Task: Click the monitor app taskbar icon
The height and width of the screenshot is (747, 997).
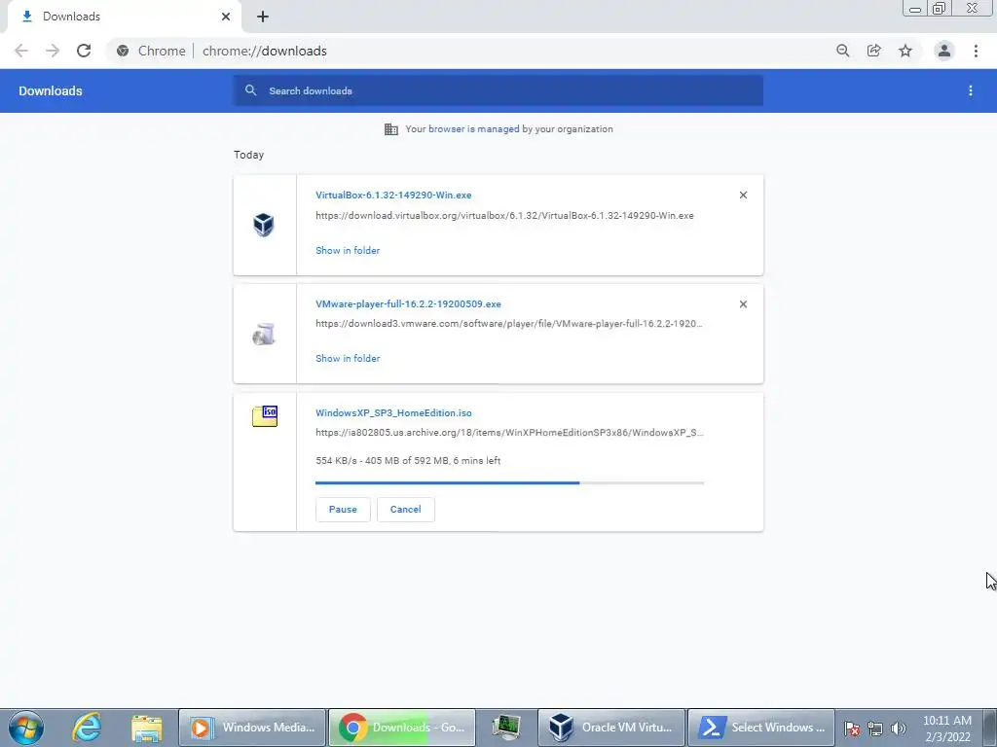Action: (506, 728)
